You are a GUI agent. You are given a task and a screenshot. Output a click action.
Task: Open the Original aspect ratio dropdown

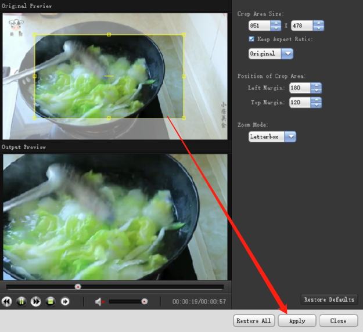tap(287, 53)
